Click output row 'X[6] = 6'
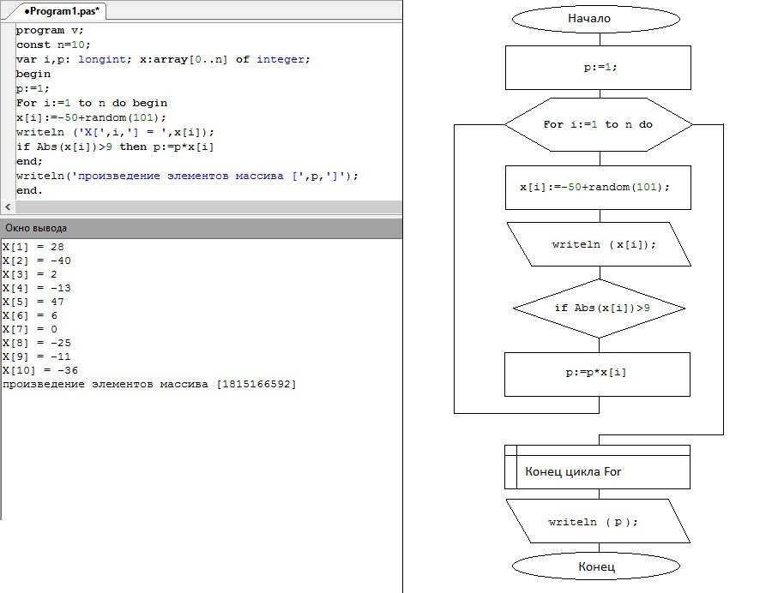The width and height of the screenshot is (784, 593). click(x=29, y=315)
